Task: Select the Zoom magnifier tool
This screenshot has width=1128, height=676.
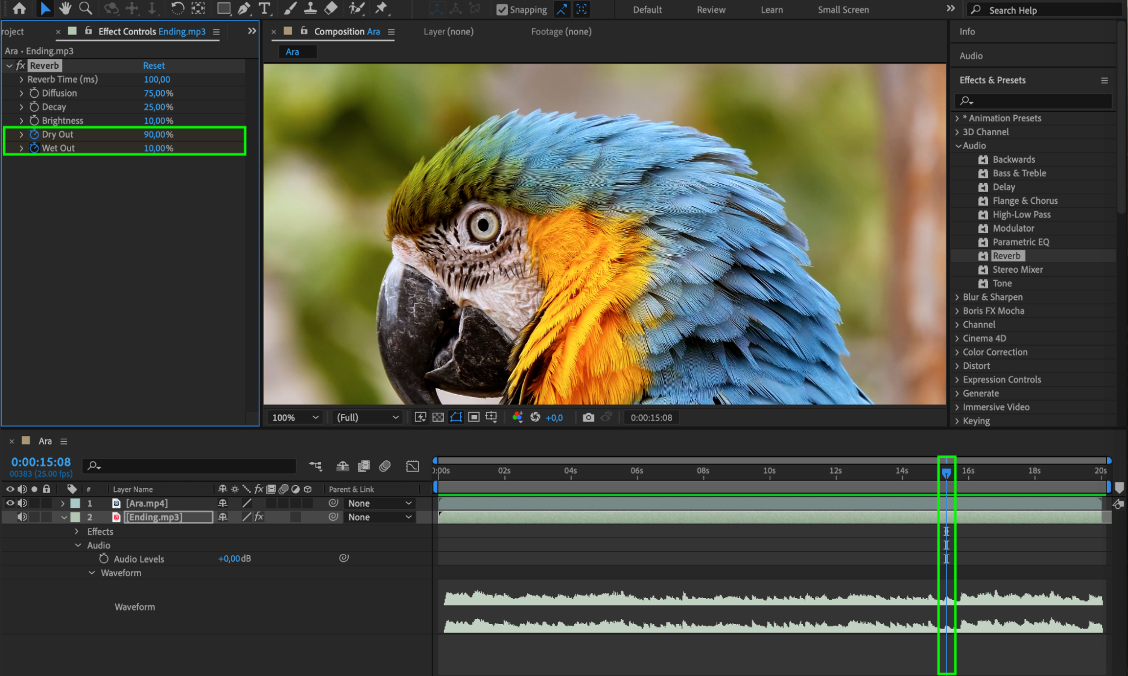Action: pyautogui.click(x=85, y=8)
